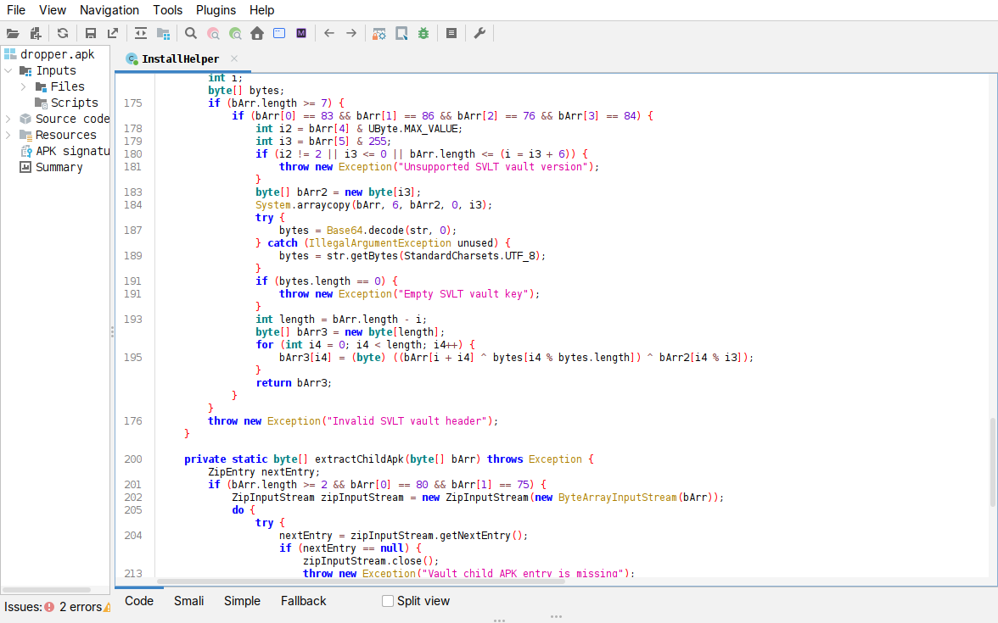Image resolution: width=998 pixels, height=623 pixels.
Task: Open the View menu
Action: pos(53,10)
